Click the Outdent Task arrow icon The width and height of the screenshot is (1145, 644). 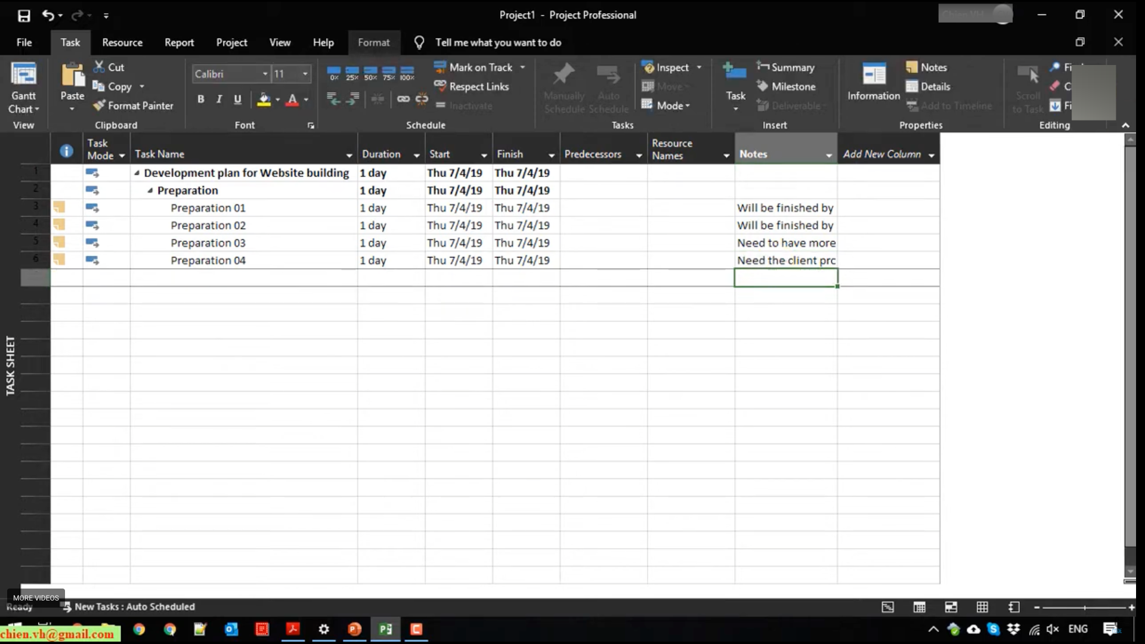click(333, 99)
